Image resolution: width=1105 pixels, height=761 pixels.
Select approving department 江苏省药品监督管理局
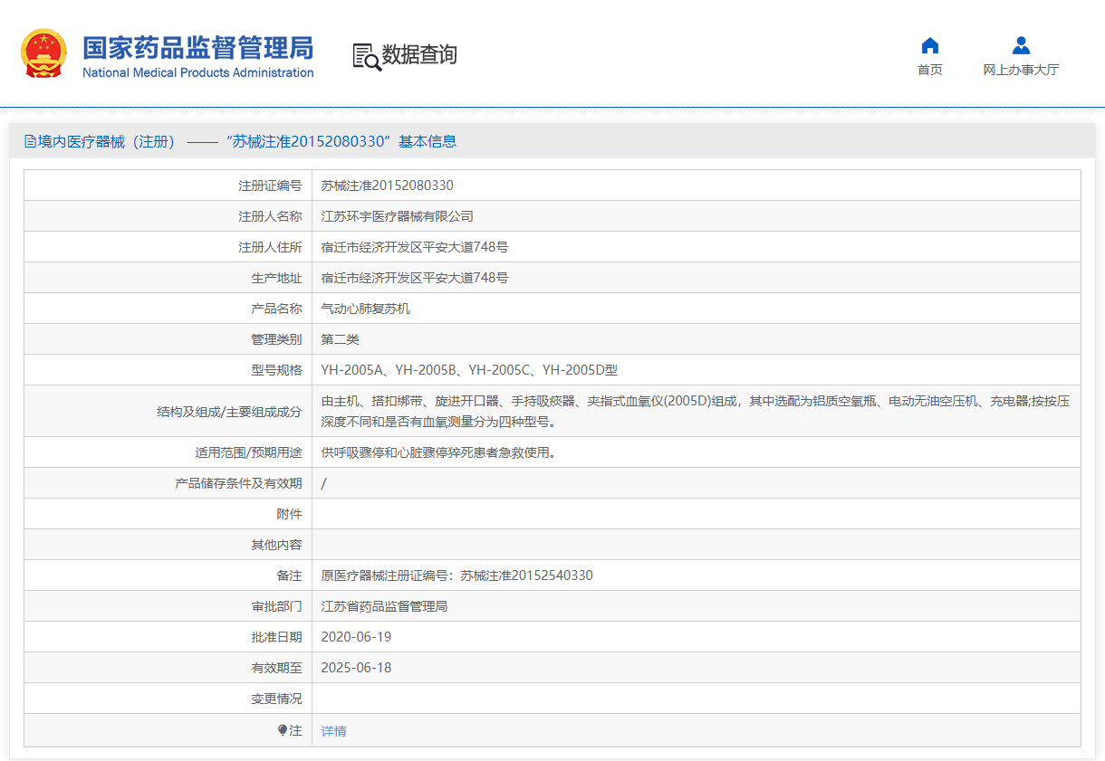[x=385, y=606]
